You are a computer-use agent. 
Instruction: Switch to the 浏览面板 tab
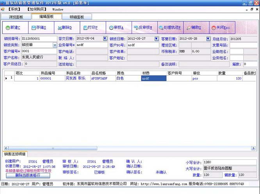16,17
